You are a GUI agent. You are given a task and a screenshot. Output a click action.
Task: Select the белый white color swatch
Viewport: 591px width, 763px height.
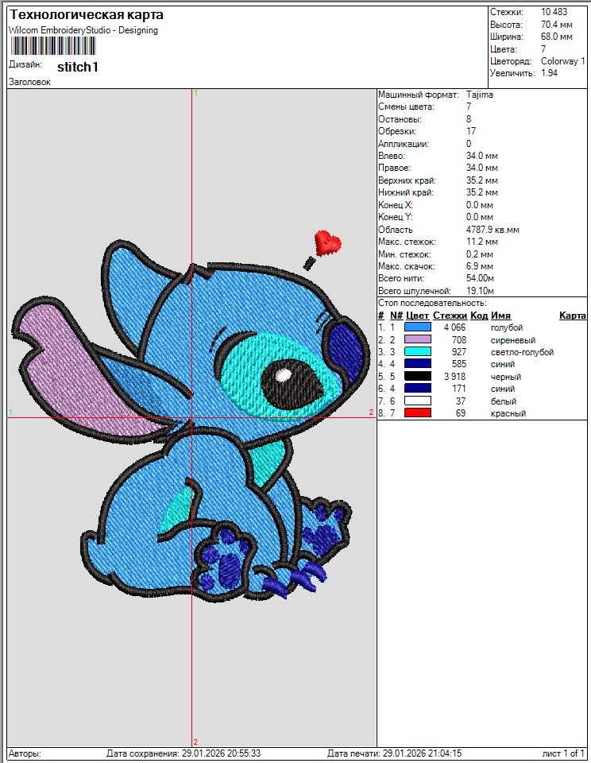(418, 401)
